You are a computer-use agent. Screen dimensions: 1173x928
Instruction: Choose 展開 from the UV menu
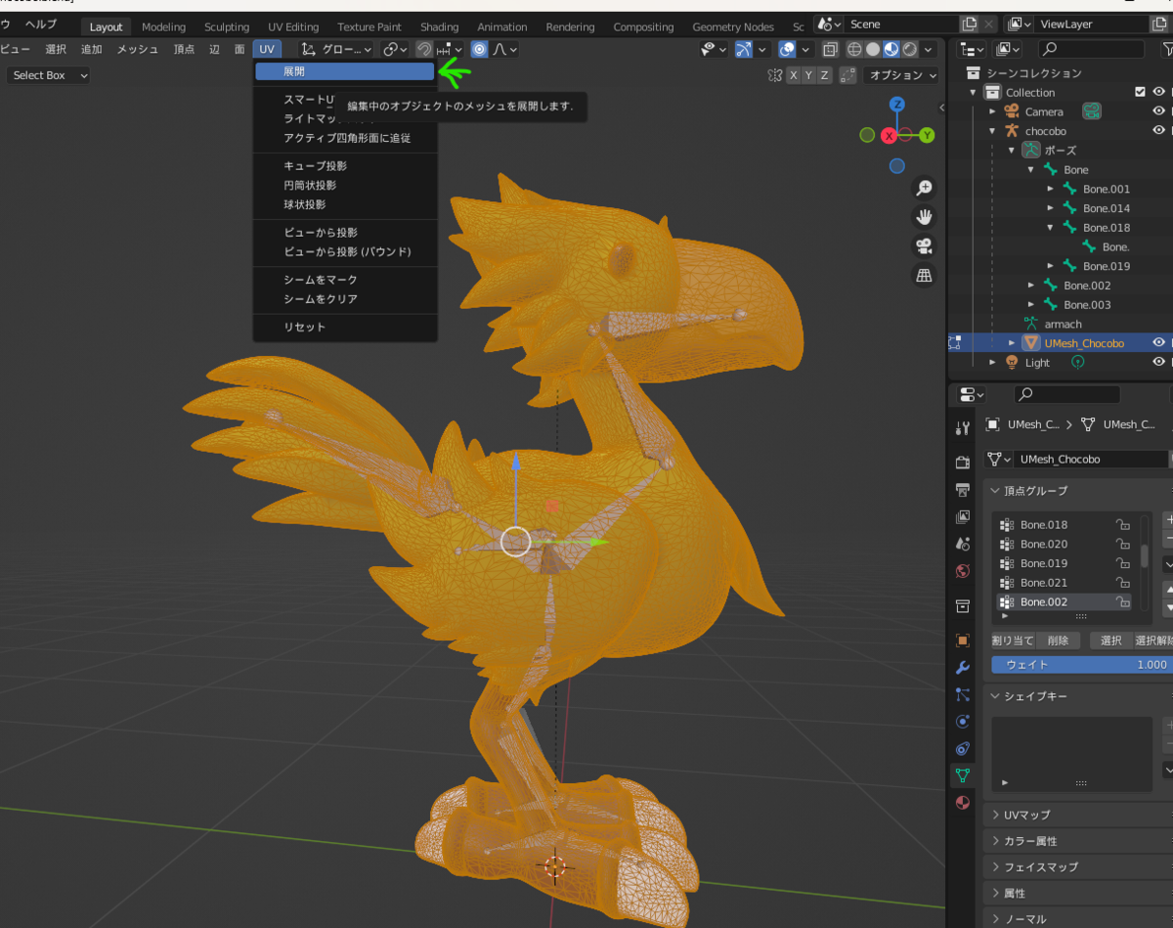344,71
